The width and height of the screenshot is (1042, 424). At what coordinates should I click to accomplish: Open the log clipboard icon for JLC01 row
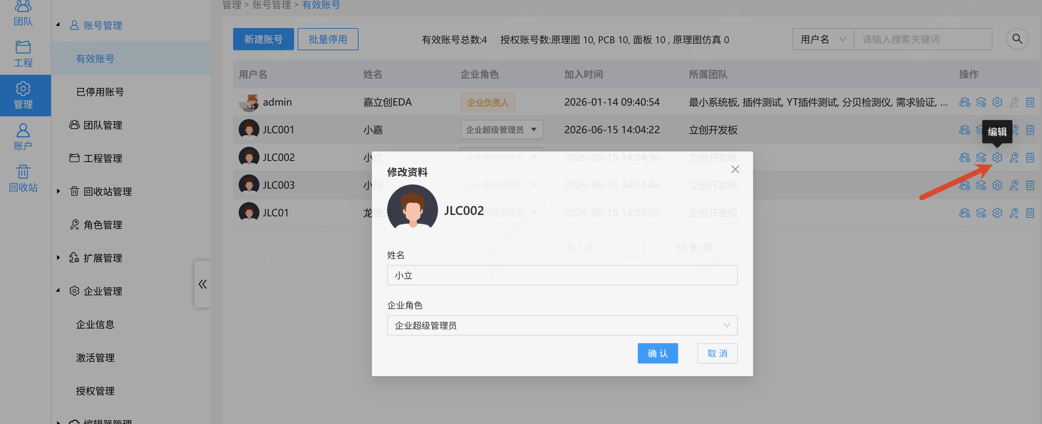click(x=1030, y=213)
